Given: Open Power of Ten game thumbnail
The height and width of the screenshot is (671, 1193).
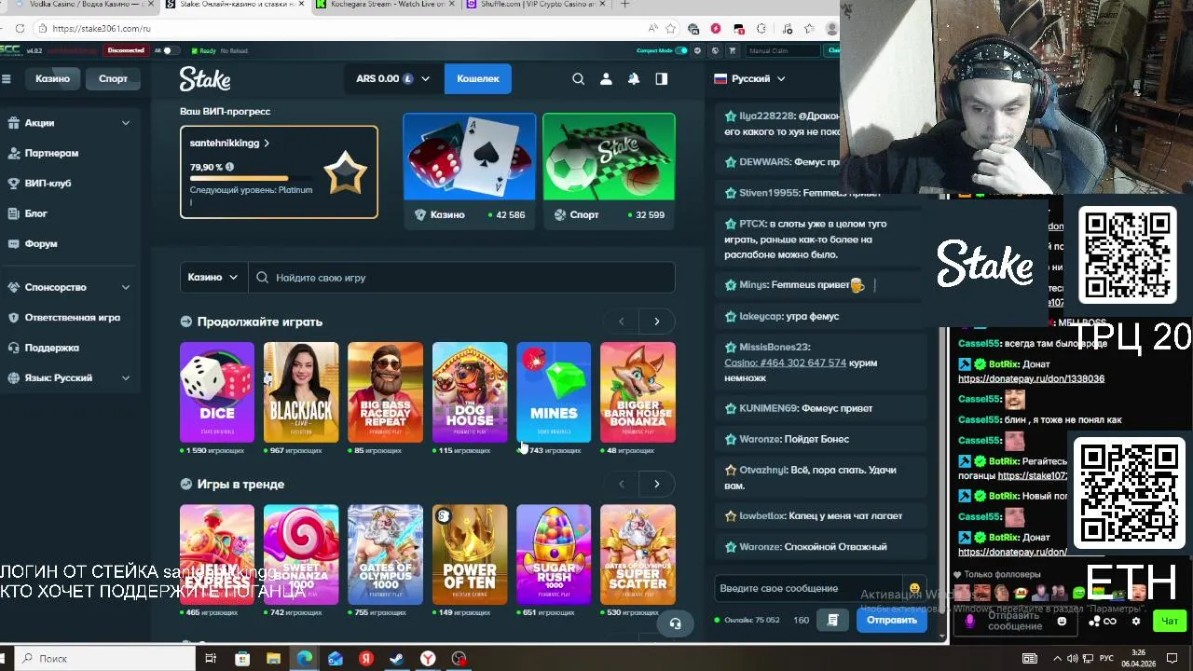Looking at the screenshot, I should click(470, 555).
